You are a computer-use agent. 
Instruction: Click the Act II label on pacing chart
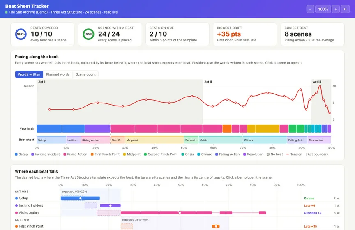[208, 82]
